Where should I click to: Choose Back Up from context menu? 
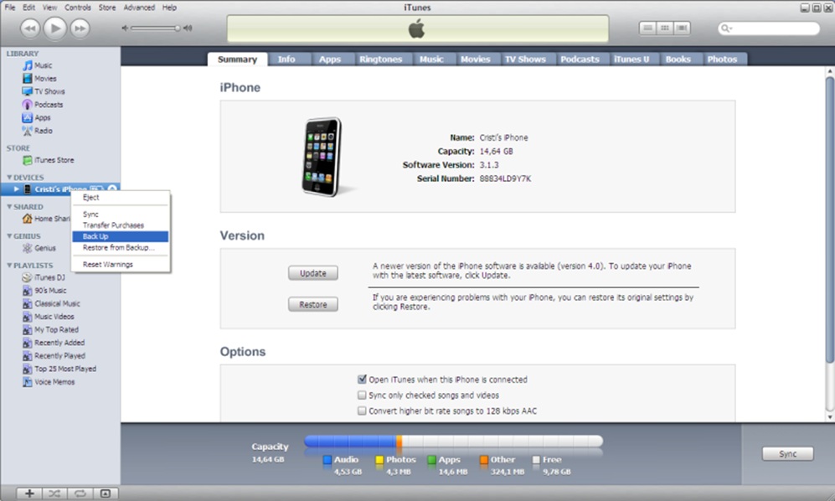tap(121, 236)
